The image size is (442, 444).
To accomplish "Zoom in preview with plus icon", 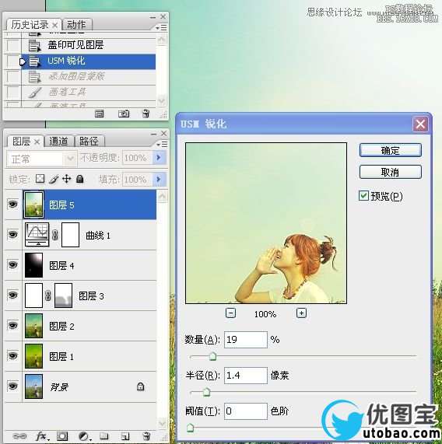I will click(x=301, y=313).
